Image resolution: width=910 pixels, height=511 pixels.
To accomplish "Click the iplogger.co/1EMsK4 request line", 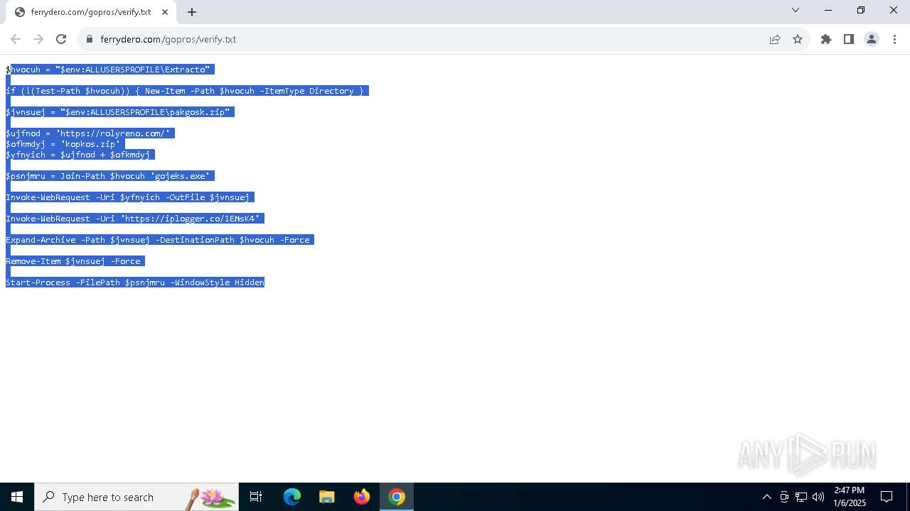I will point(135,219).
